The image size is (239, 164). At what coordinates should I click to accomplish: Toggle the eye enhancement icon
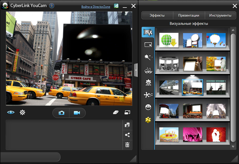11,112
